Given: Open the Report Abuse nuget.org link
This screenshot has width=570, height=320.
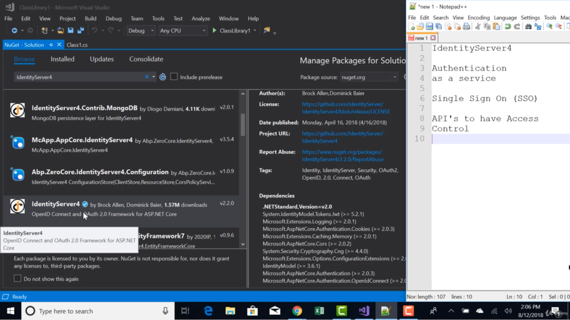Looking at the screenshot, I should click(x=343, y=155).
